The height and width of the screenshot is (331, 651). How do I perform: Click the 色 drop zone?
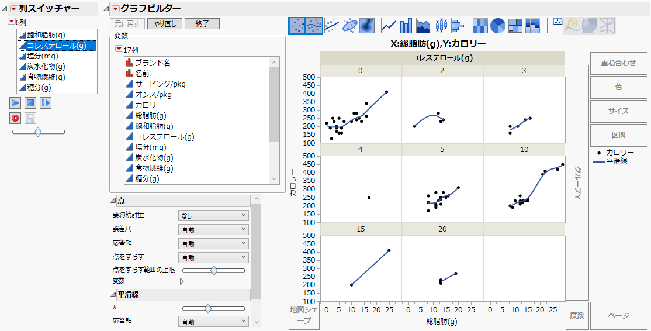point(619,87)
